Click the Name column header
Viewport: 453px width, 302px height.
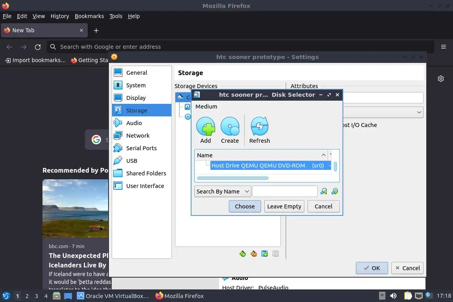(261, 155)
